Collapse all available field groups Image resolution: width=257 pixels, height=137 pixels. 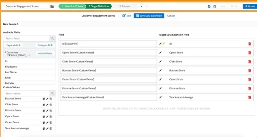coord(45,45)
